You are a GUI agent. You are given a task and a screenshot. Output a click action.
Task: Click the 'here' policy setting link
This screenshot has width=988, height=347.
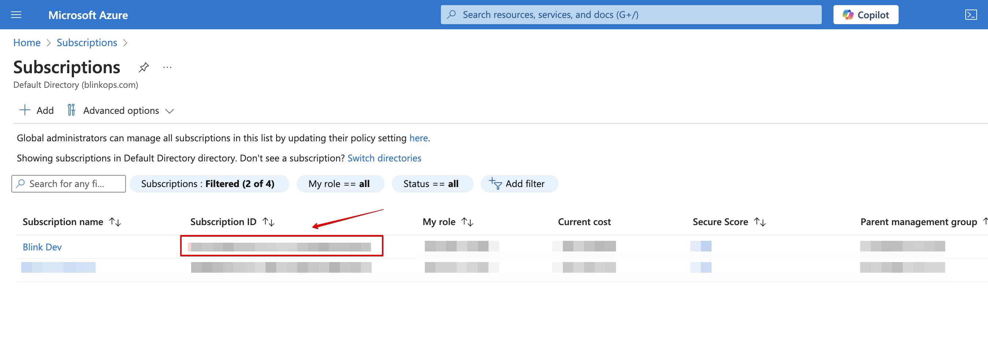419,138
